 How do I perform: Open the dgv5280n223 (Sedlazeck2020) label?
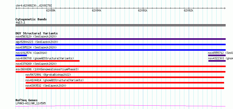pyautogui.click(x=37, y=42)
